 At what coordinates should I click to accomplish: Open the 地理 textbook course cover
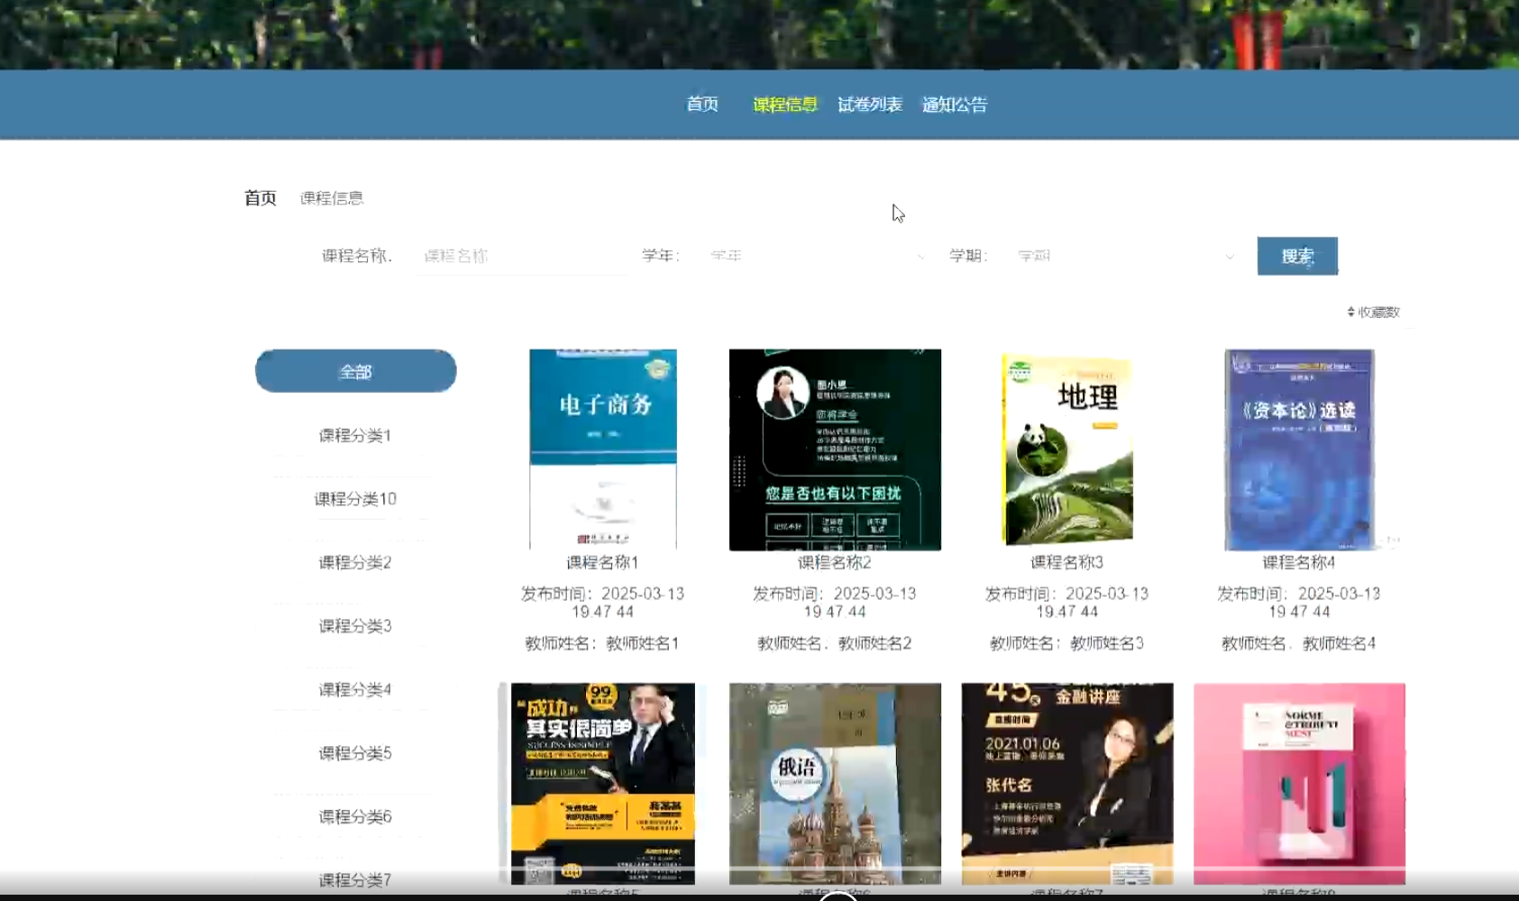[1066, 449]
